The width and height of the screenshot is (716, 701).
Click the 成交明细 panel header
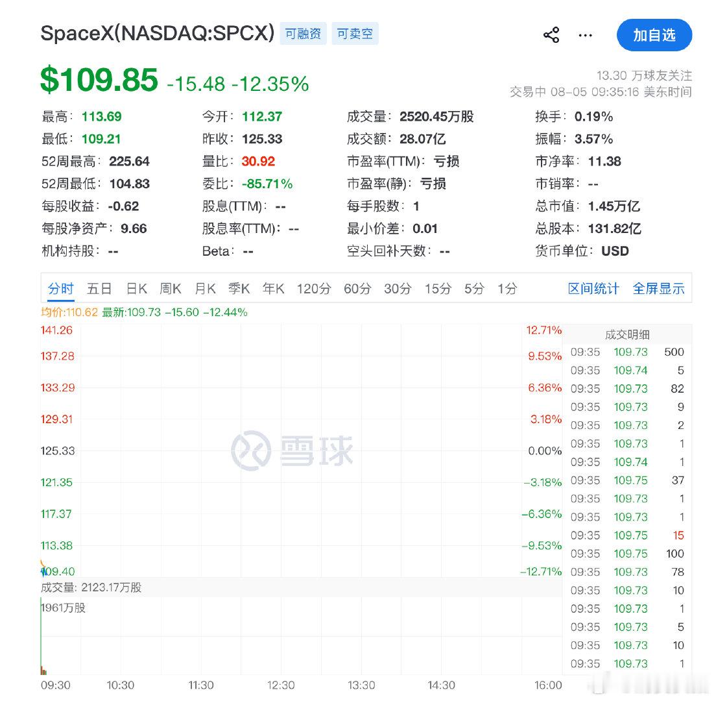coord(627,334)
